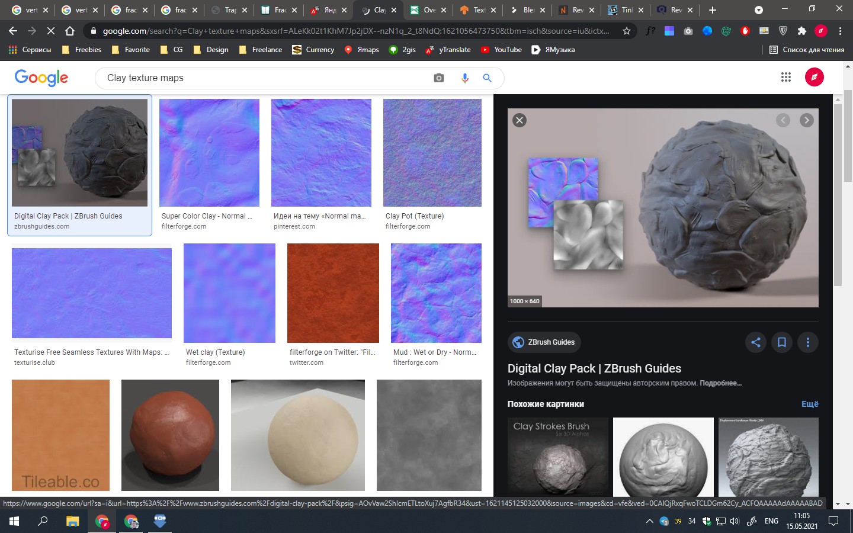Go to next image in preview panel

point(806,120)
